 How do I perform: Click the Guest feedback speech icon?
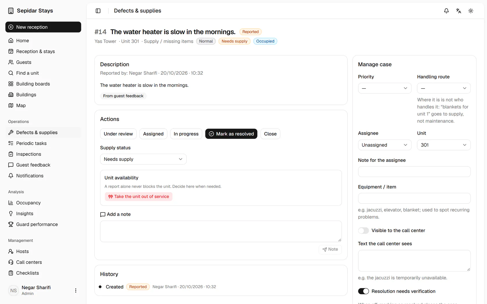tap(11, 165)
